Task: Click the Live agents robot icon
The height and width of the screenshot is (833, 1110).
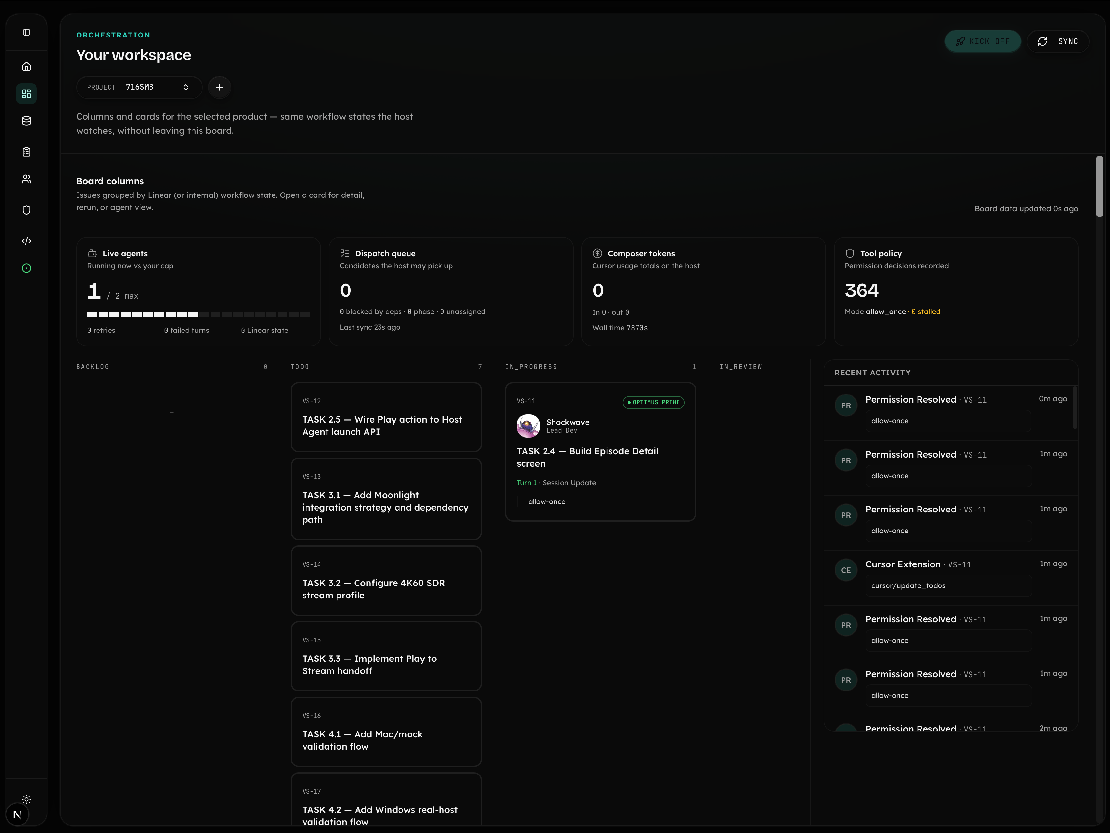Action: pyautogui.click(x=92, y=254)
